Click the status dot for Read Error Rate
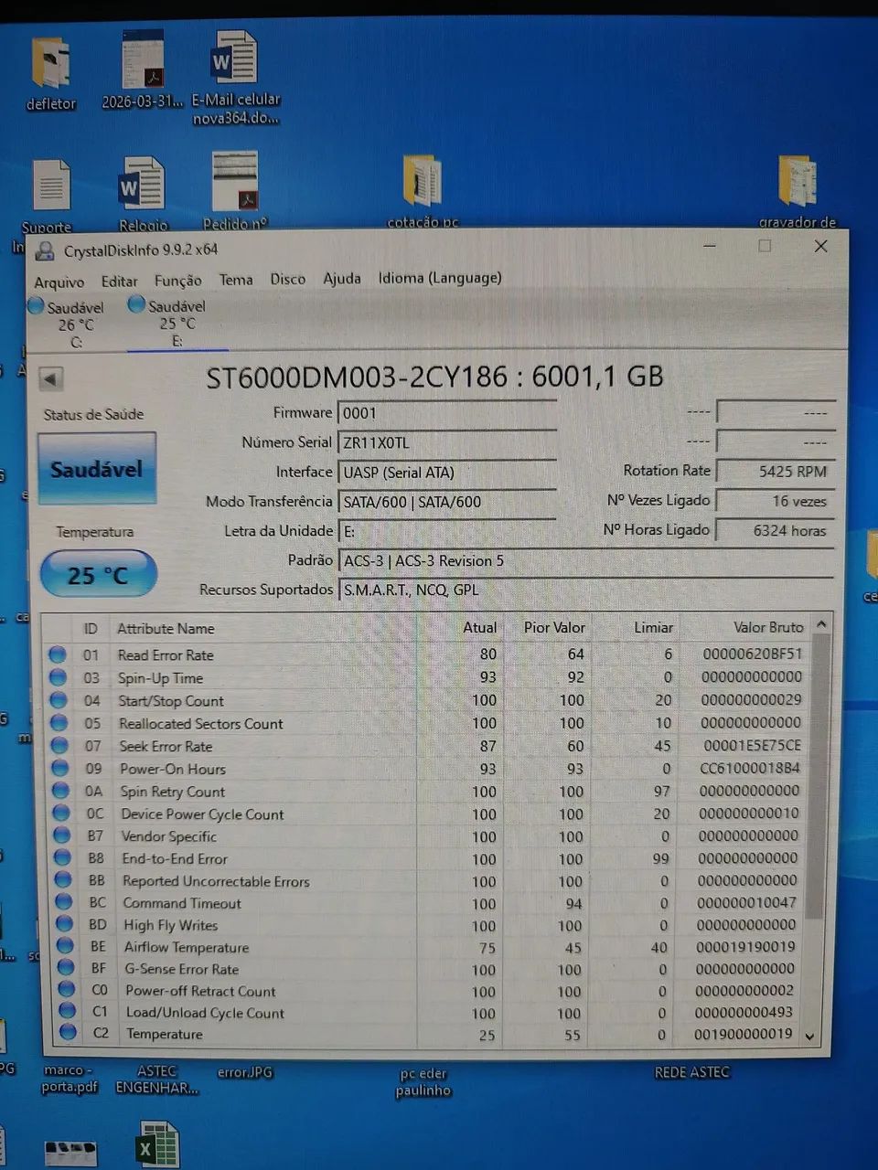This screenshot has height=1170, width=878. 58,654
